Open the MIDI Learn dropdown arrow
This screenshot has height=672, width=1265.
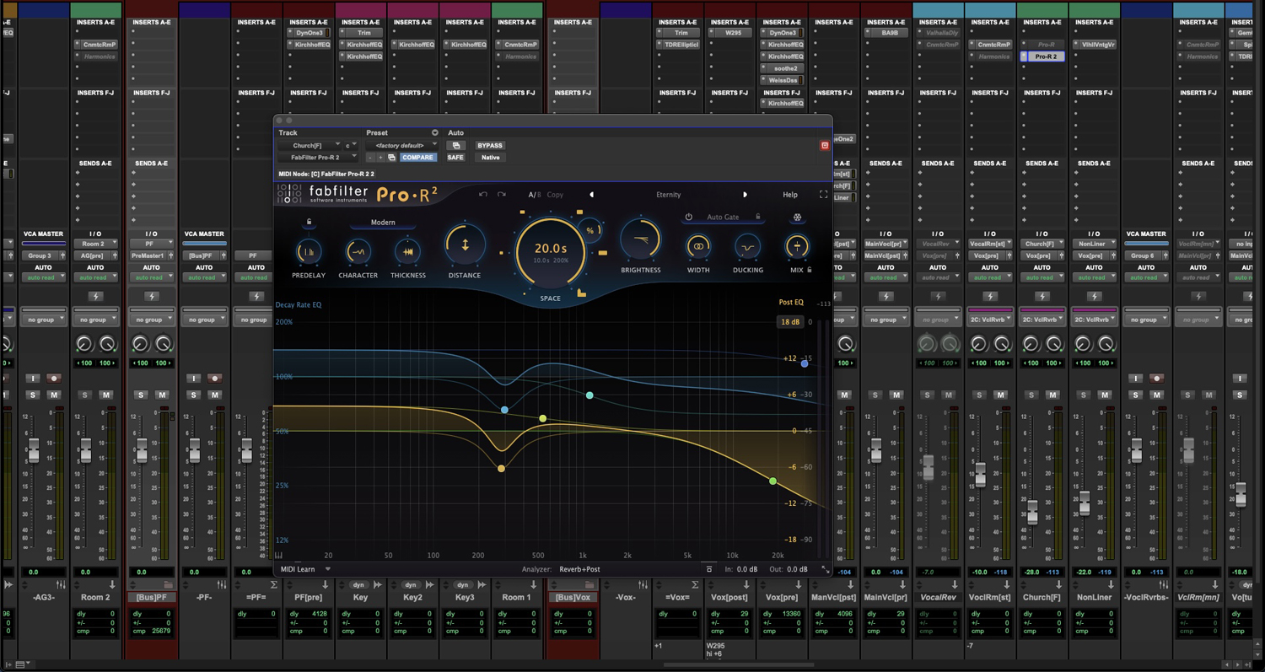(328, 569)
